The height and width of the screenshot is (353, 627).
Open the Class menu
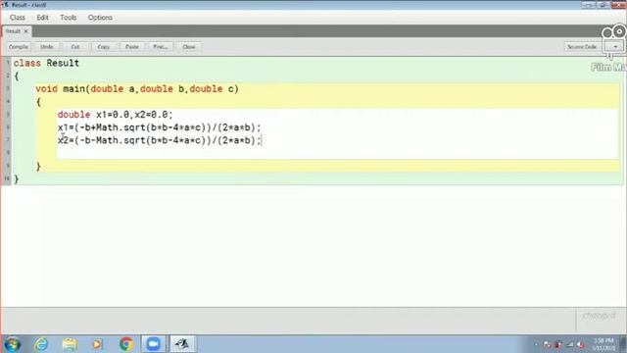(18, 18)
